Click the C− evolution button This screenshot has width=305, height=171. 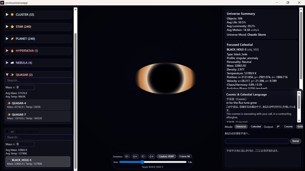143,156
